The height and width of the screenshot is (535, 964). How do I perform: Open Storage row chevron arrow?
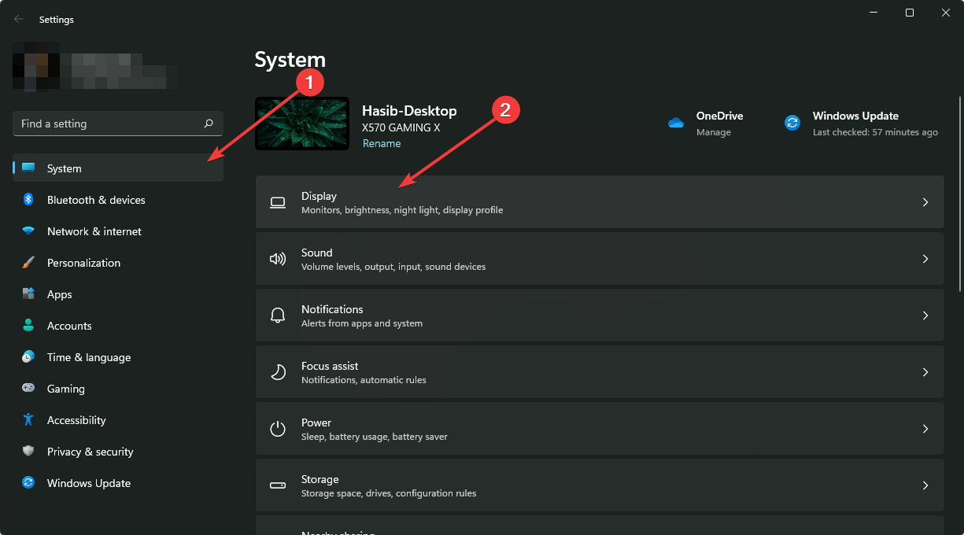[925, 485]
